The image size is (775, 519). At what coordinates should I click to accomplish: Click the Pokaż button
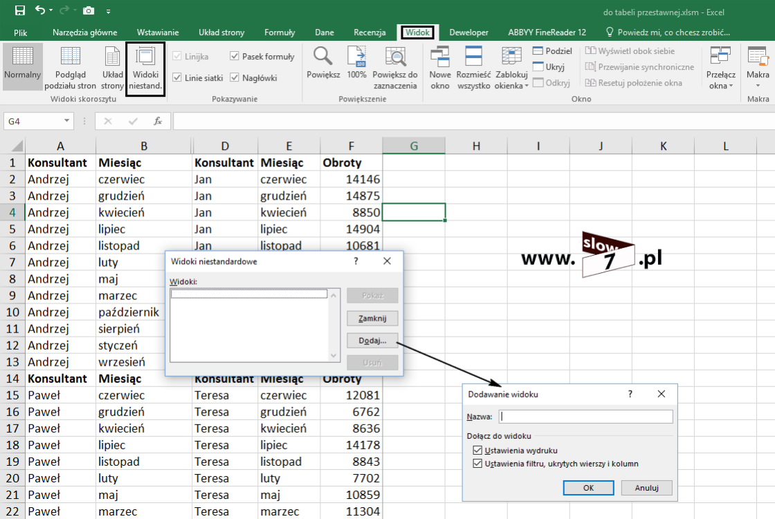pos(372,296)
